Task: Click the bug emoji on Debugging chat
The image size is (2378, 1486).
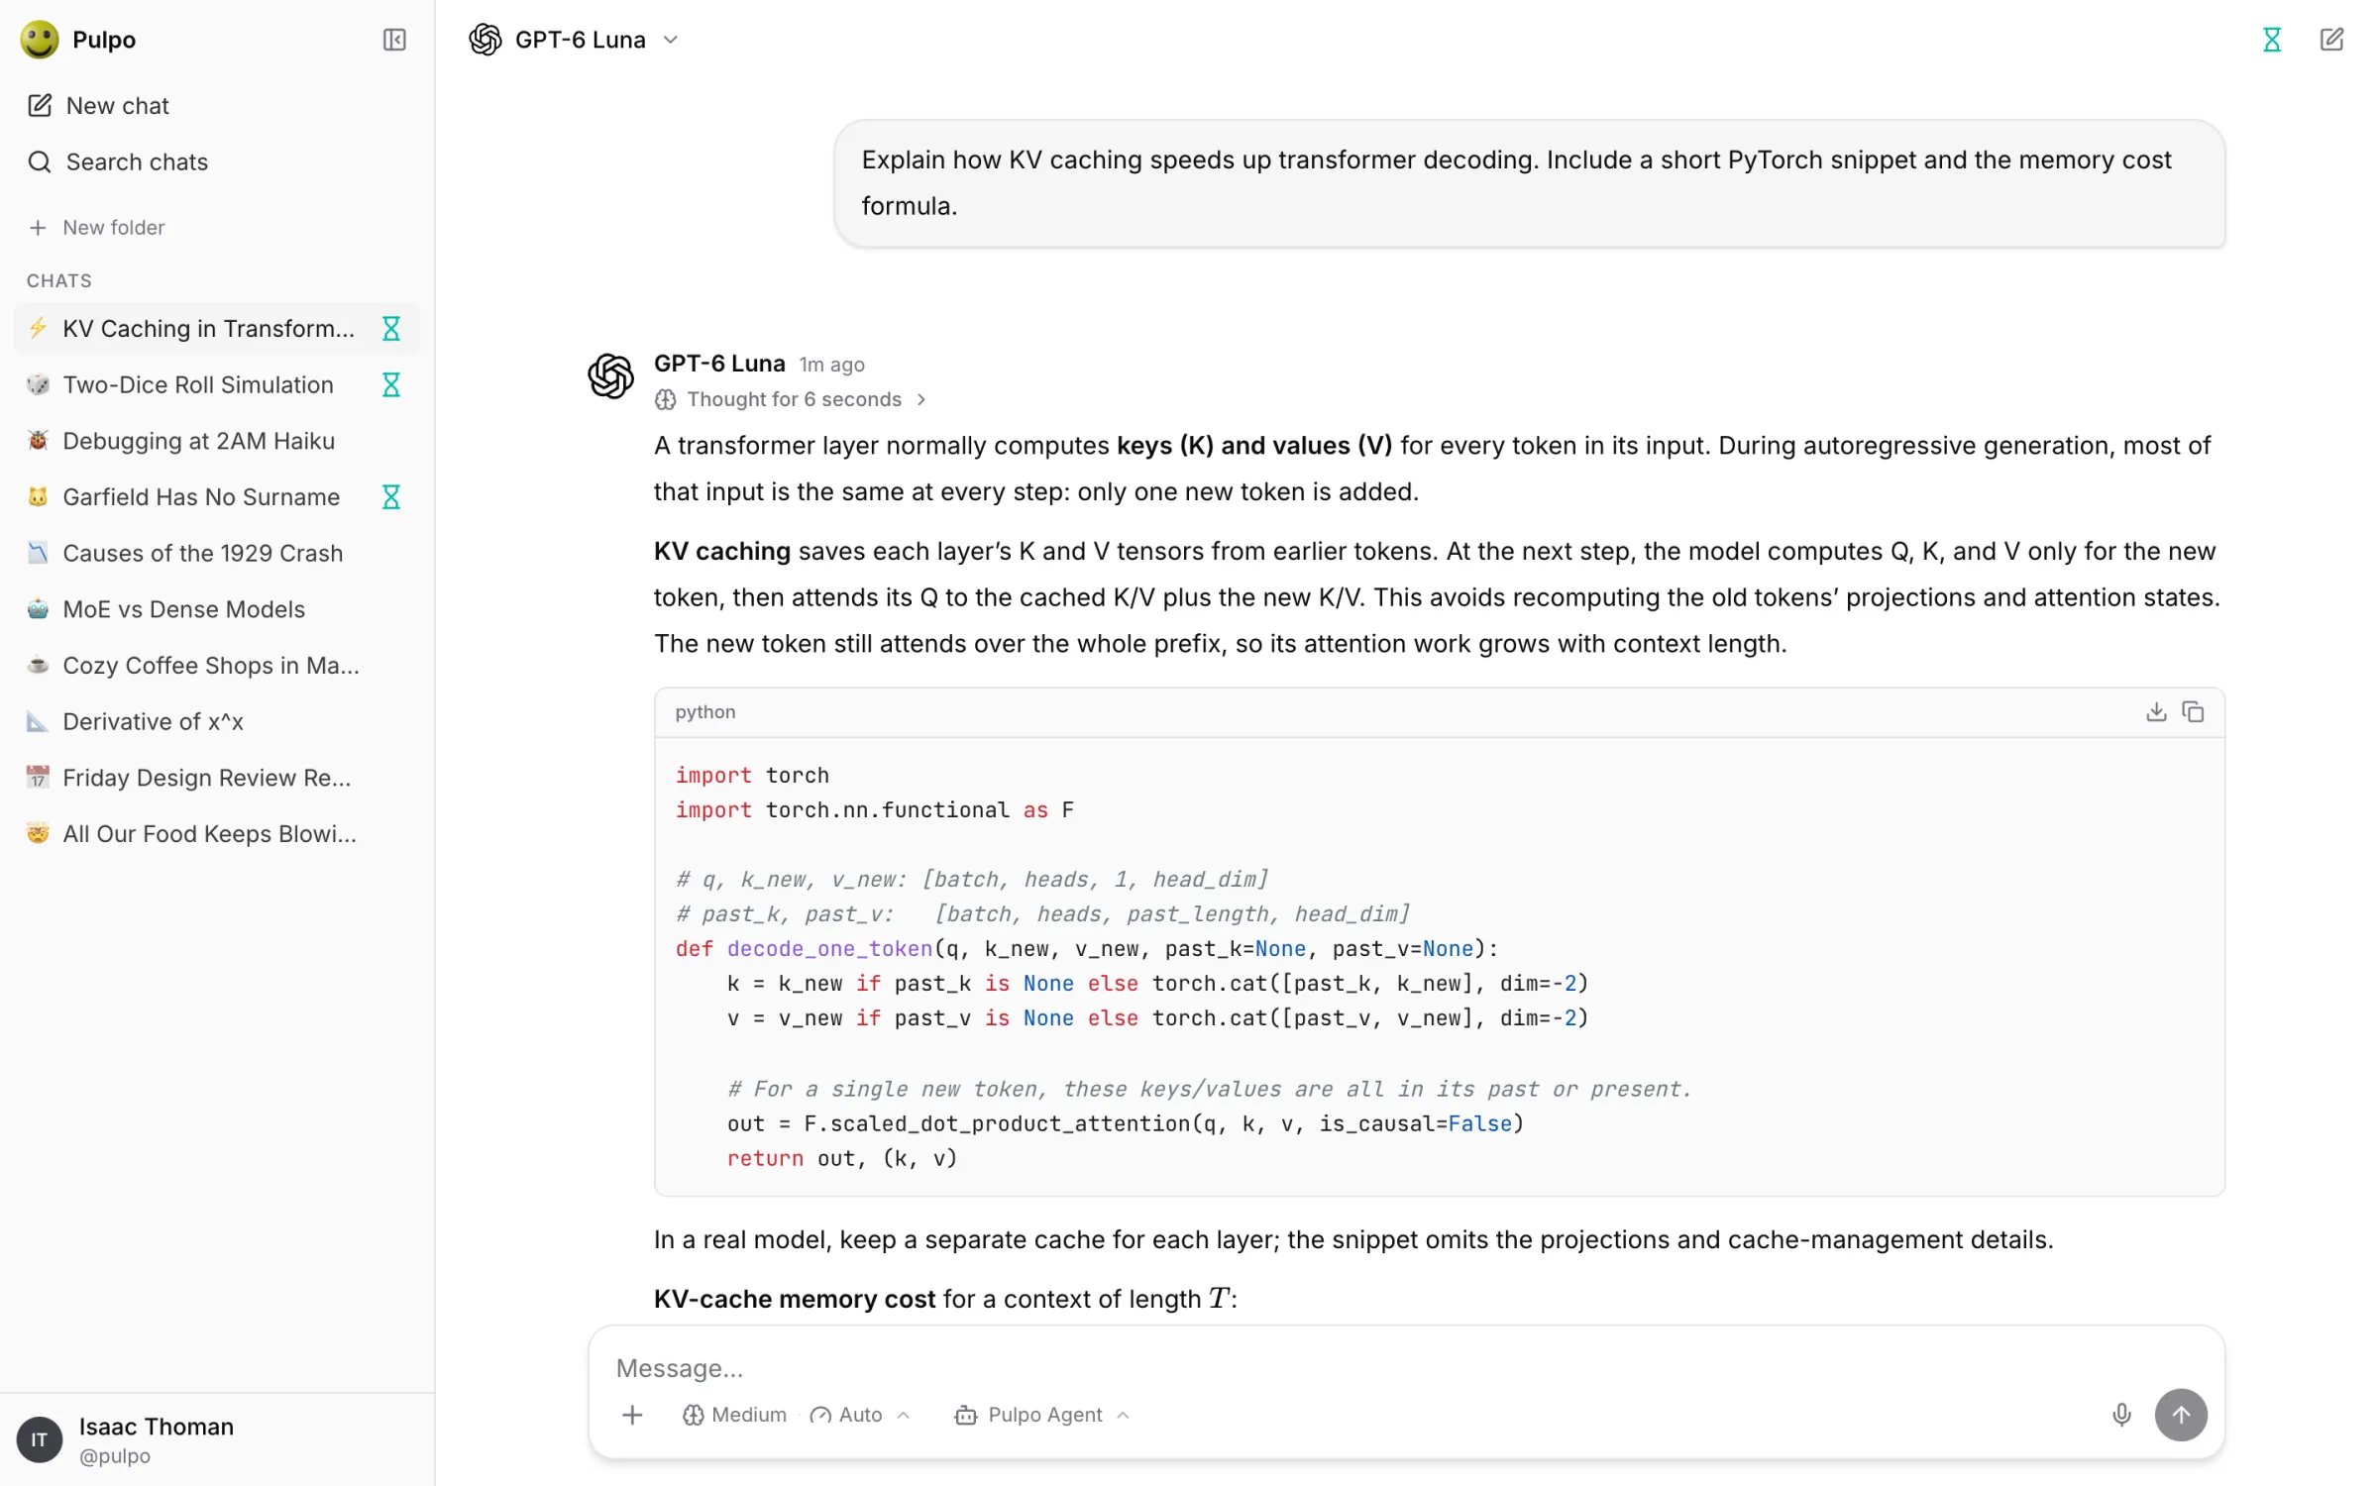Action: pos(38,441)
